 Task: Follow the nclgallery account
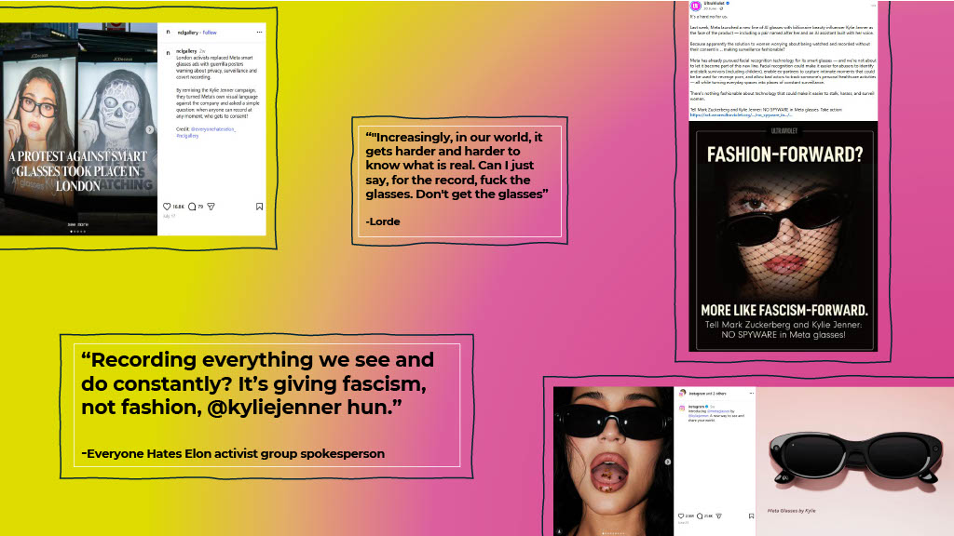pos(210,33)
